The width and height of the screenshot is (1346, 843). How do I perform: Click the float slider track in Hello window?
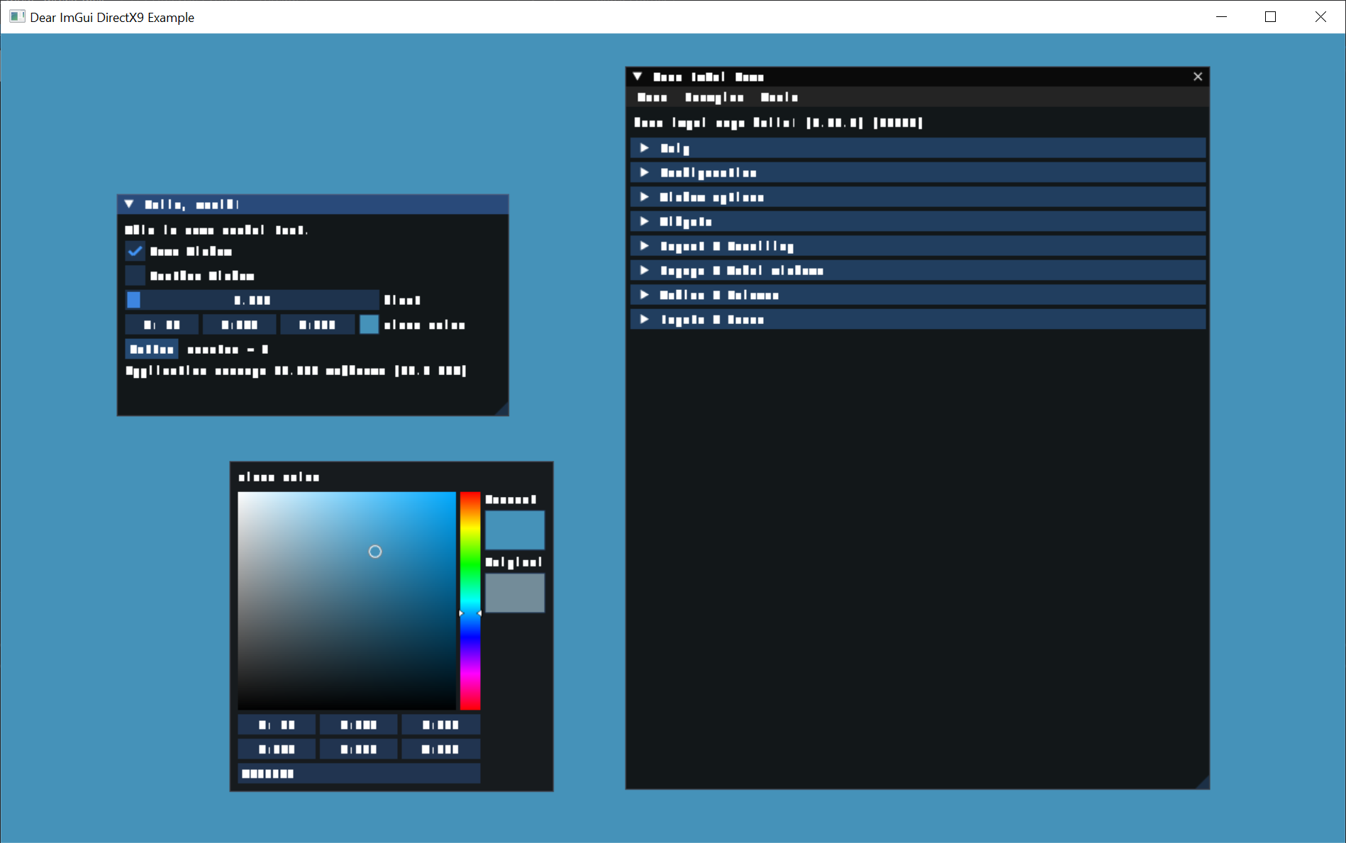point(252,300)
